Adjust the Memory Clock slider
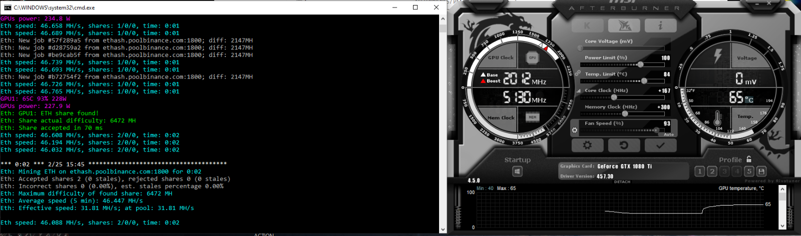 point(622,113)
